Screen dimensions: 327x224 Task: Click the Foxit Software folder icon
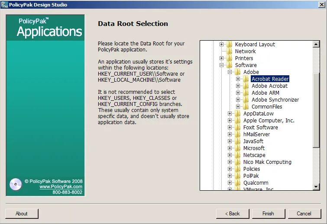point(238,128)
